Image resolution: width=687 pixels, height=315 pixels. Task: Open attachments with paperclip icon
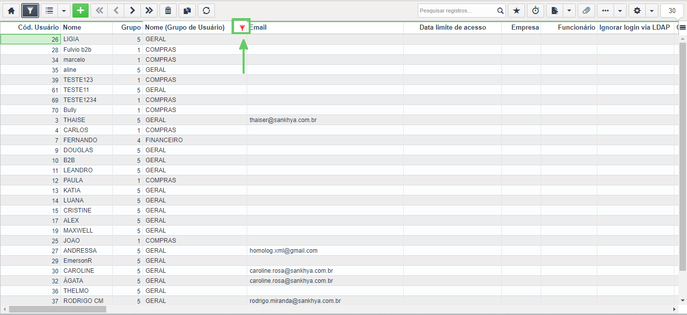coord(586,11)
